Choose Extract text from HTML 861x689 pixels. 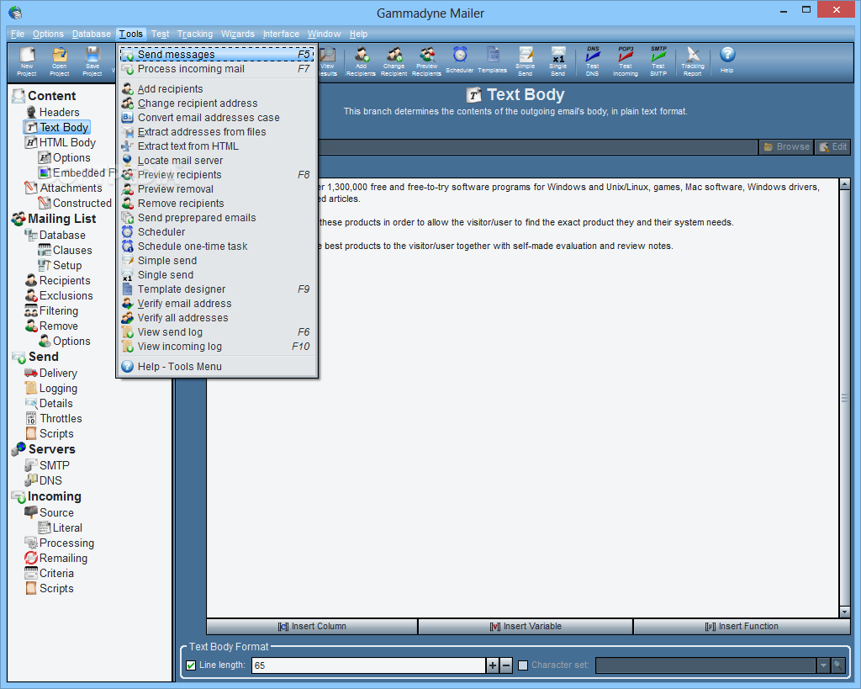(217, 146)
